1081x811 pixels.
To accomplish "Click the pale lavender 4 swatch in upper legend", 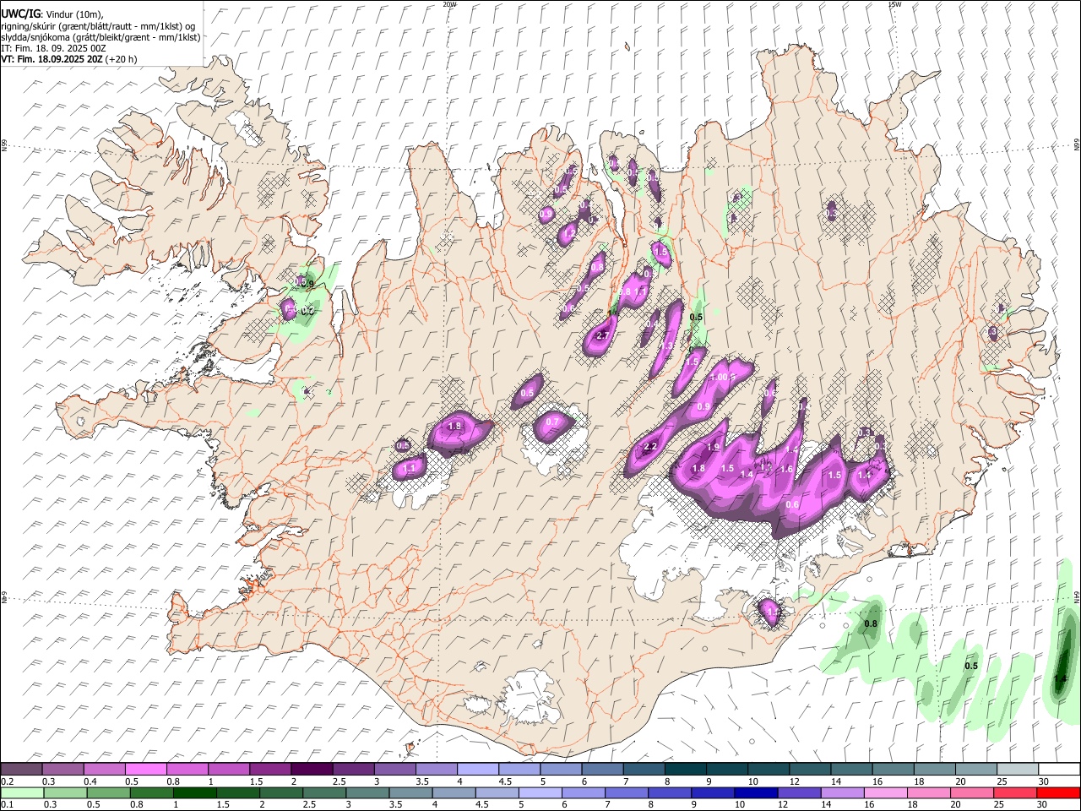I will (477, 770).
